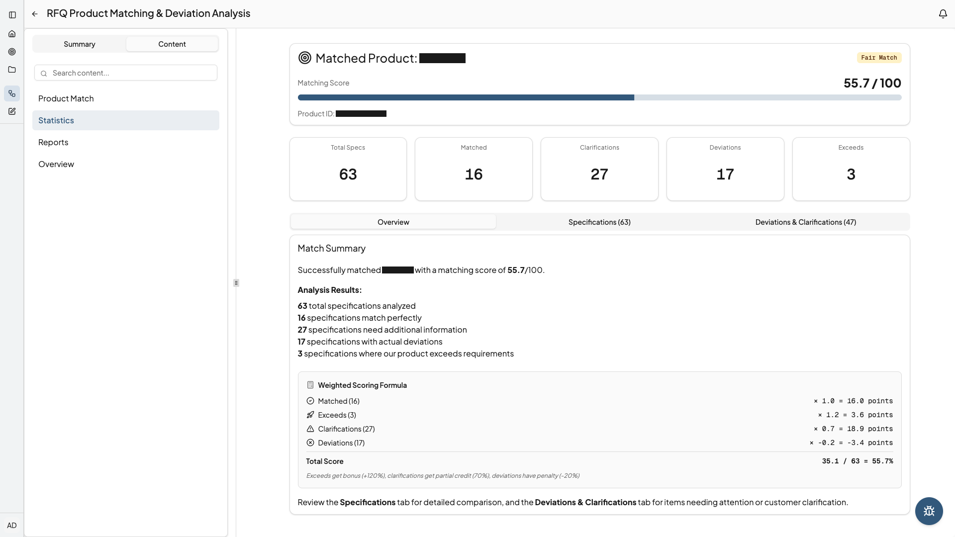Select Product Match in the content list
The width and height of the screenshot is (955, 537).
66,98
